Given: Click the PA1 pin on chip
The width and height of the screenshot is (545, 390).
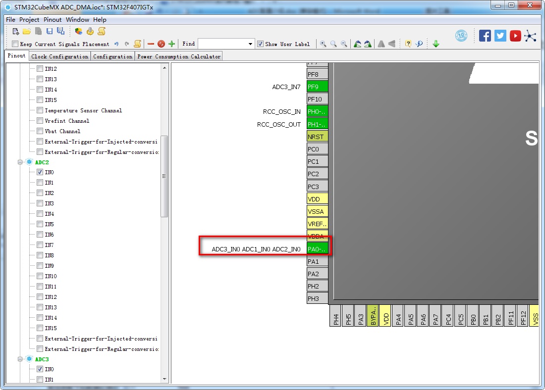Looking at the screenshot, I should click(317, 261).
